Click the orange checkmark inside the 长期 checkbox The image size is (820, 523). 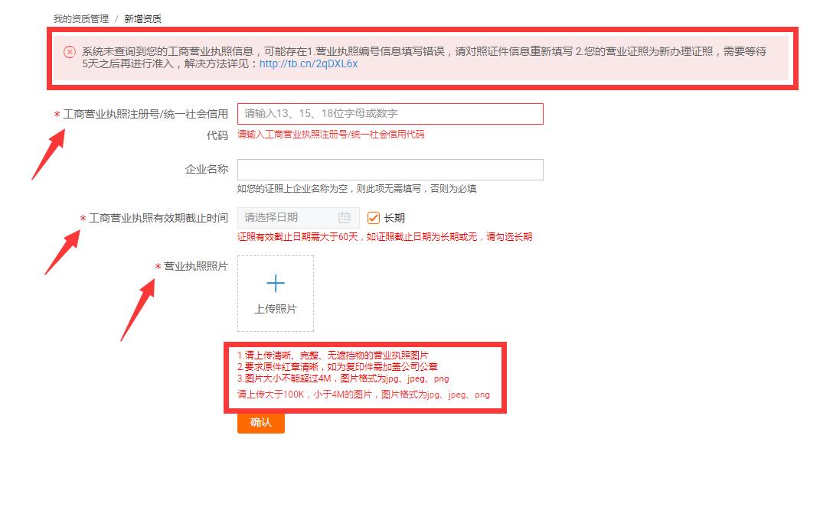coord(373,217)
